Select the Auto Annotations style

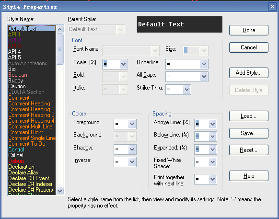(x=32, y=63)
